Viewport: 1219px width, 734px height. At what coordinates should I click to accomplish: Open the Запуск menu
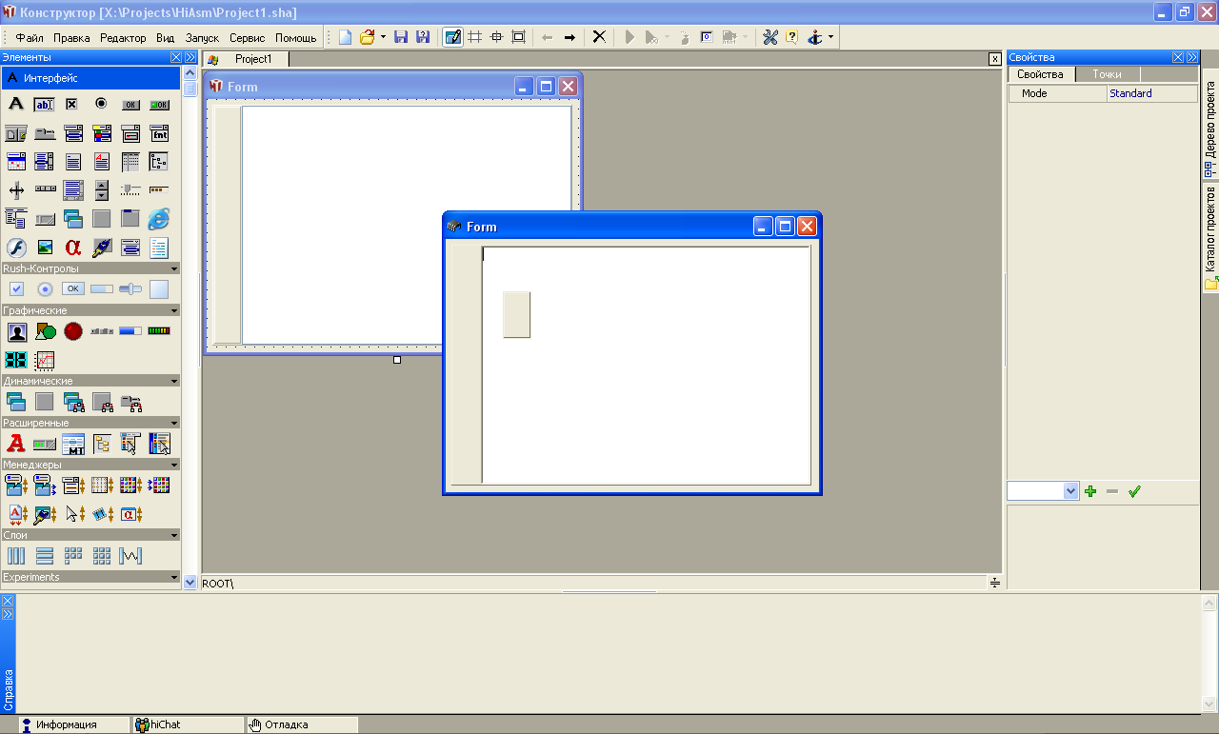pos(202,38)
